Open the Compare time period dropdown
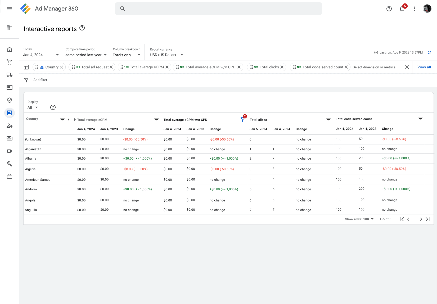This screenshot has height=304, width=437. pyautogui.click(x=86, y=55)
